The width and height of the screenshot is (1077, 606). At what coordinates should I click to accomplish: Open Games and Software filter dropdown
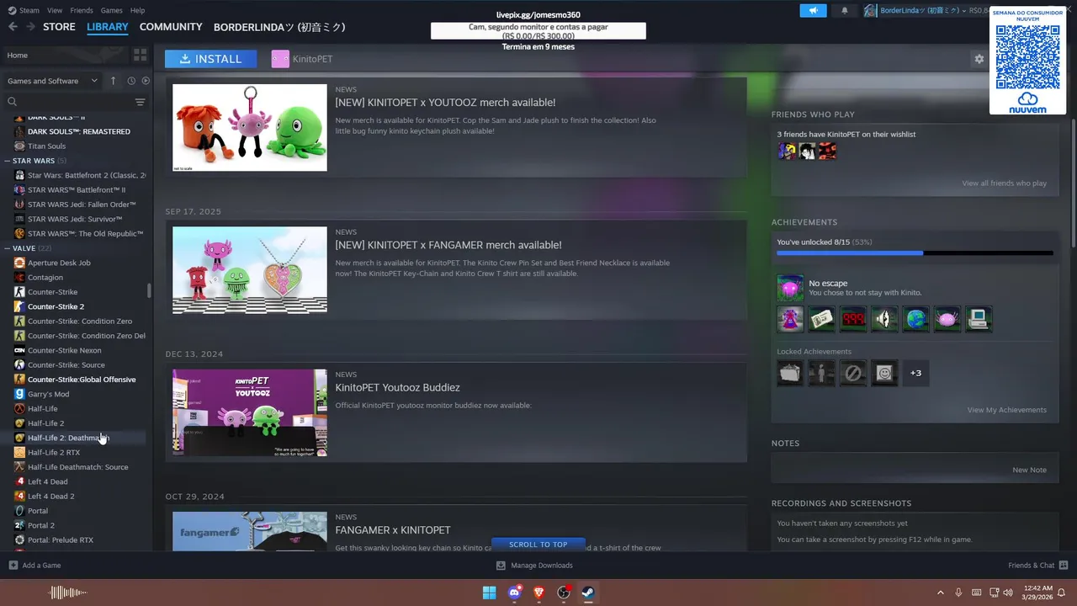(x=53, y=81)
